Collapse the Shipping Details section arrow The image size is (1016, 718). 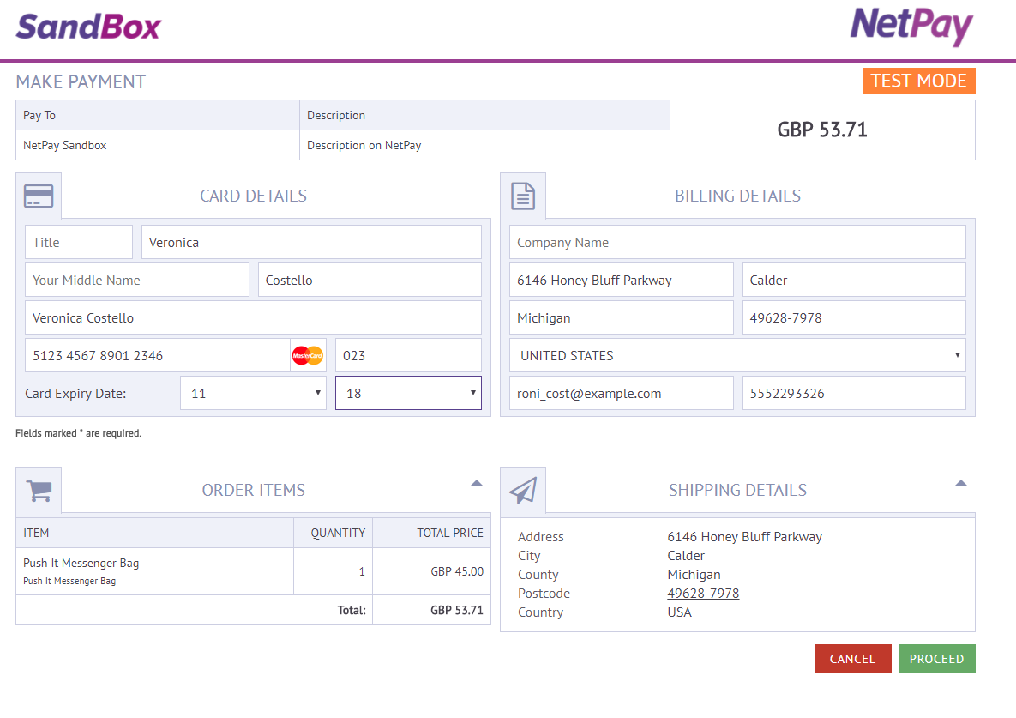coord(961,483)
